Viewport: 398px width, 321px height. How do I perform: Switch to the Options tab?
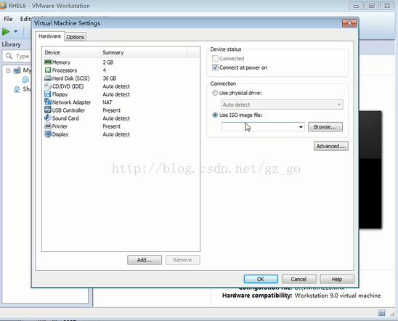(x=75, y=37)
